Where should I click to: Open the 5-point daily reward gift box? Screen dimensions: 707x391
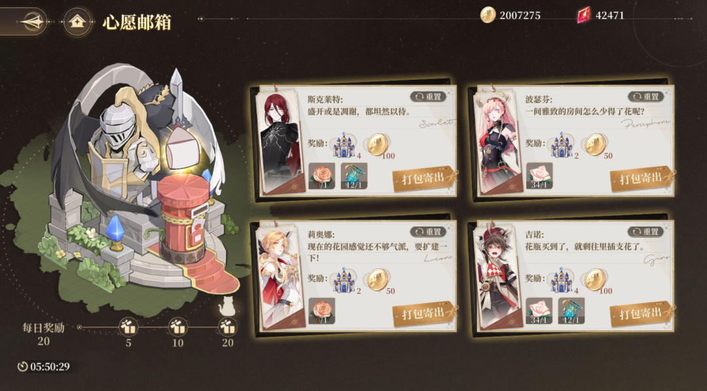tap(128, 327)
